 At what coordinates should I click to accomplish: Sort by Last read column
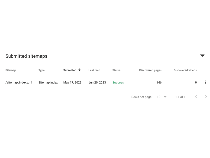point(94,70)
